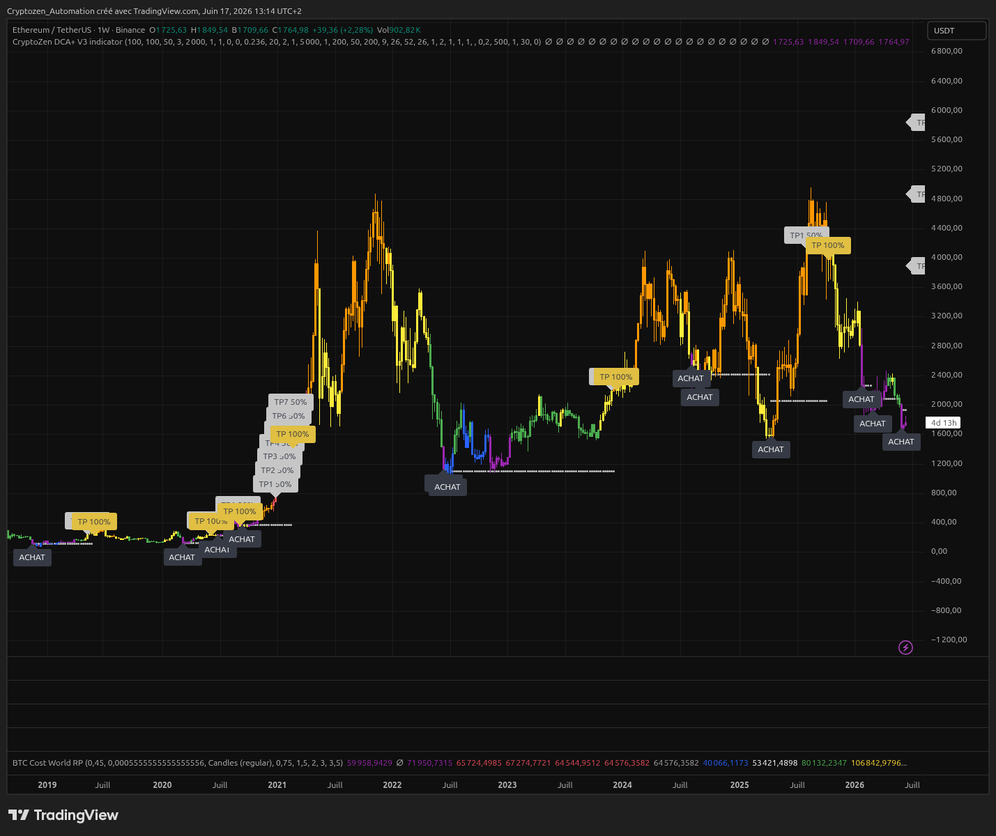Click the TP 100% label near the 2025 peak

tap(828, 245)
